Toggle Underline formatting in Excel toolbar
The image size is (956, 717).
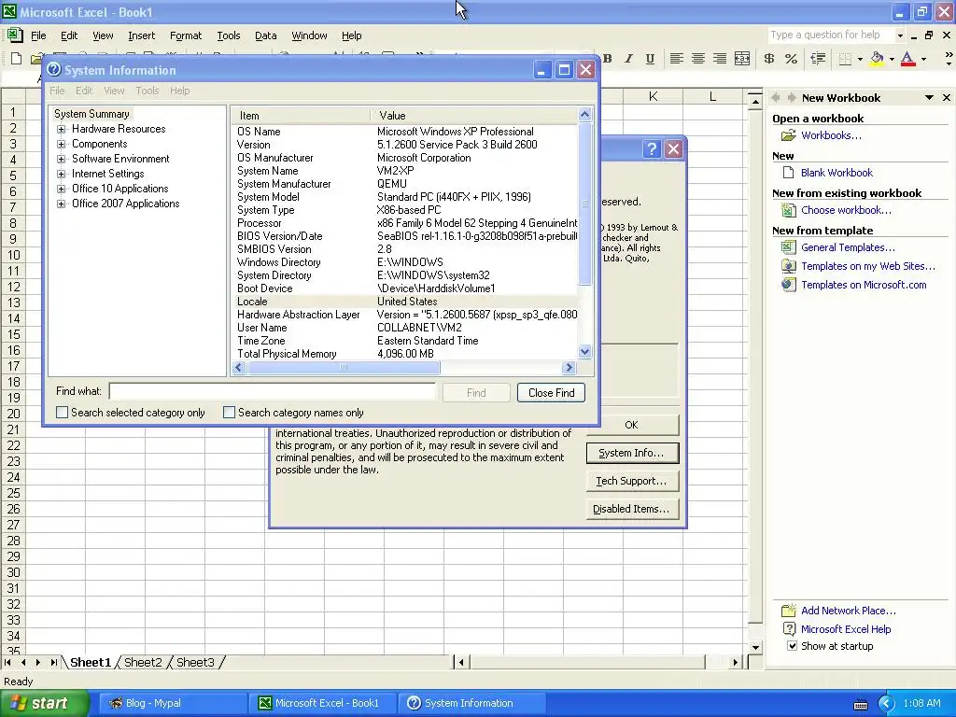pos(650,59)
